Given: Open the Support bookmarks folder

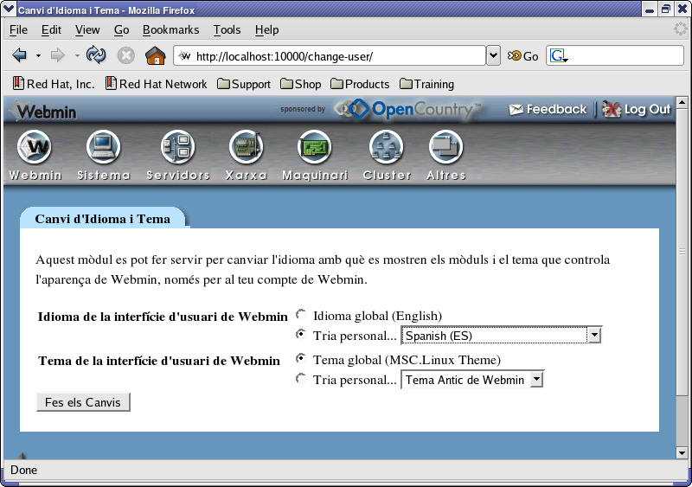Looking at the screenshot, I should click(244, 84).
